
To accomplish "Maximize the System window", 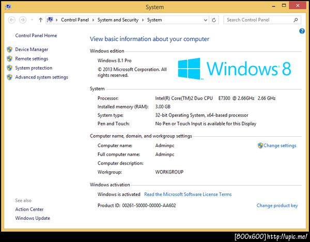I will tap(284, 6).
